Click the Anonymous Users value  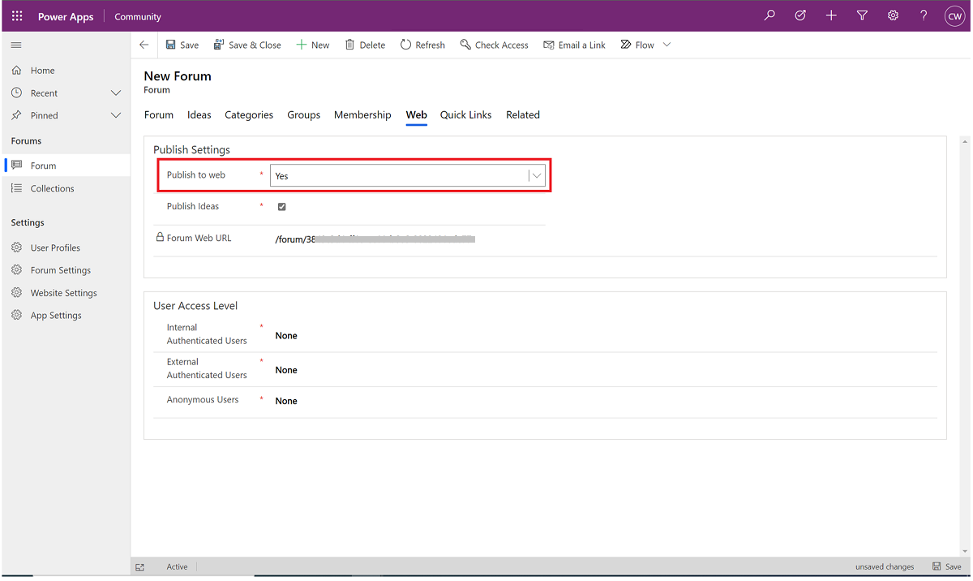tap(286, 401)
